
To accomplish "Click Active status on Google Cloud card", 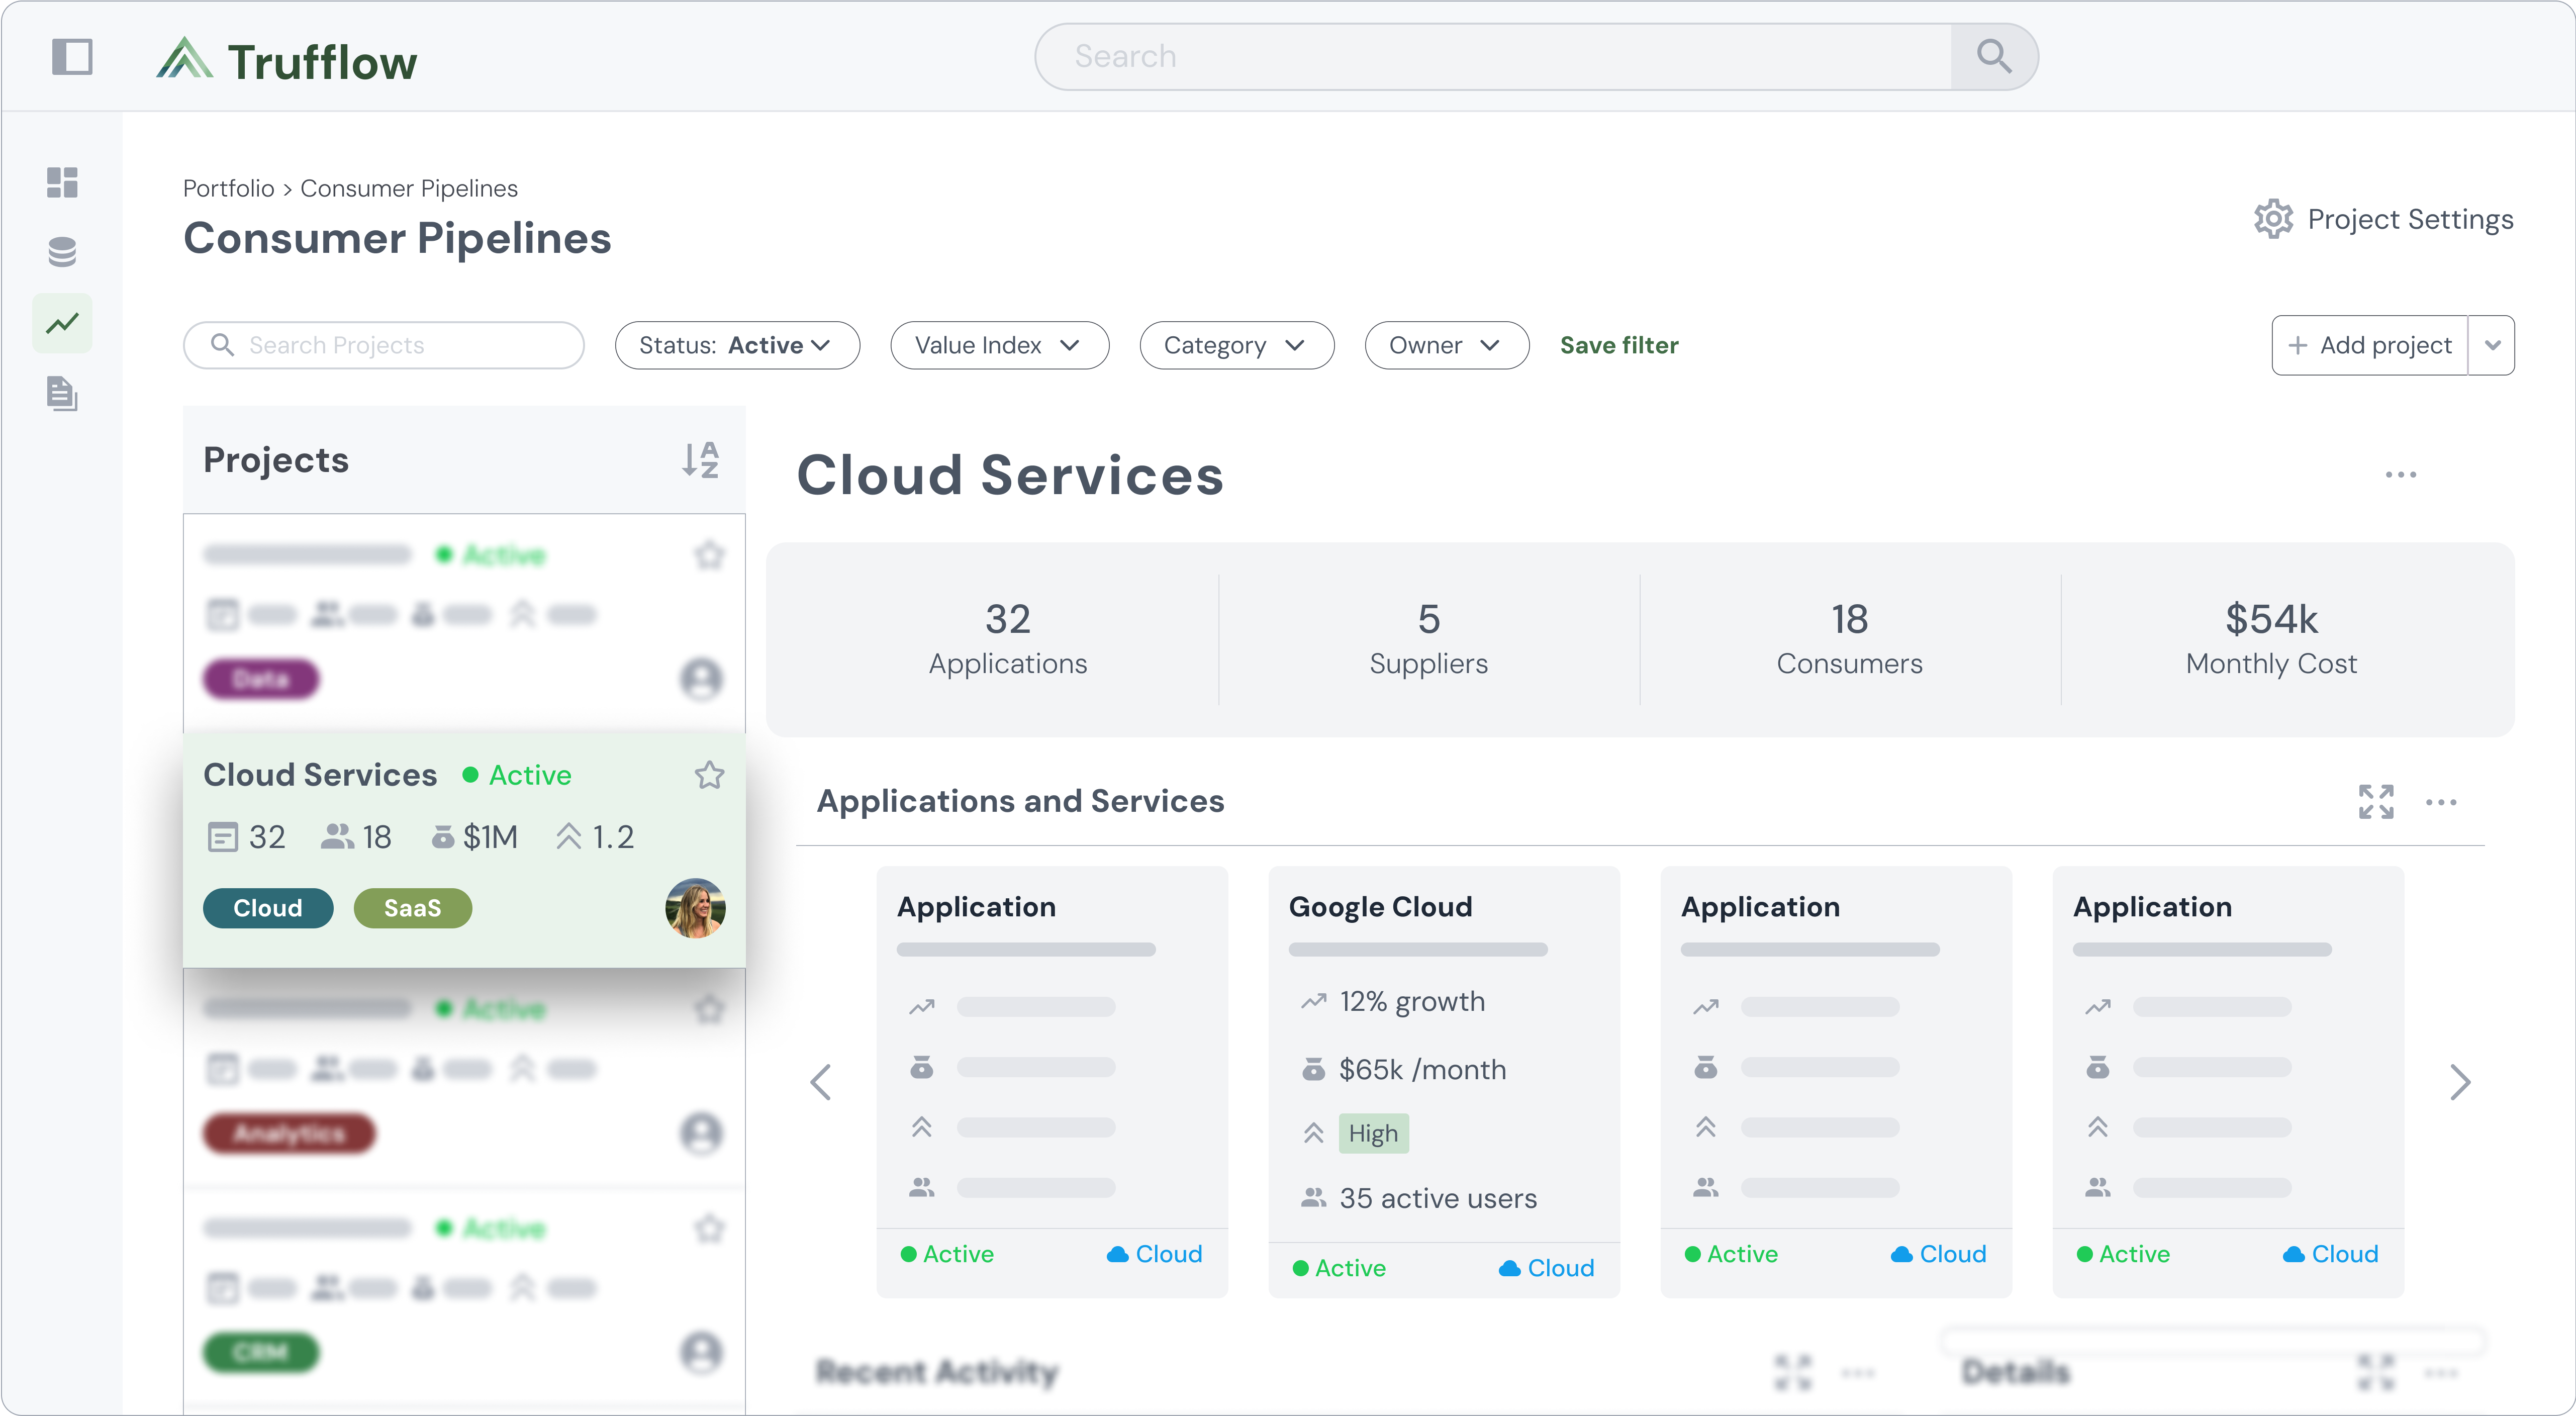I will 1339,1268.
